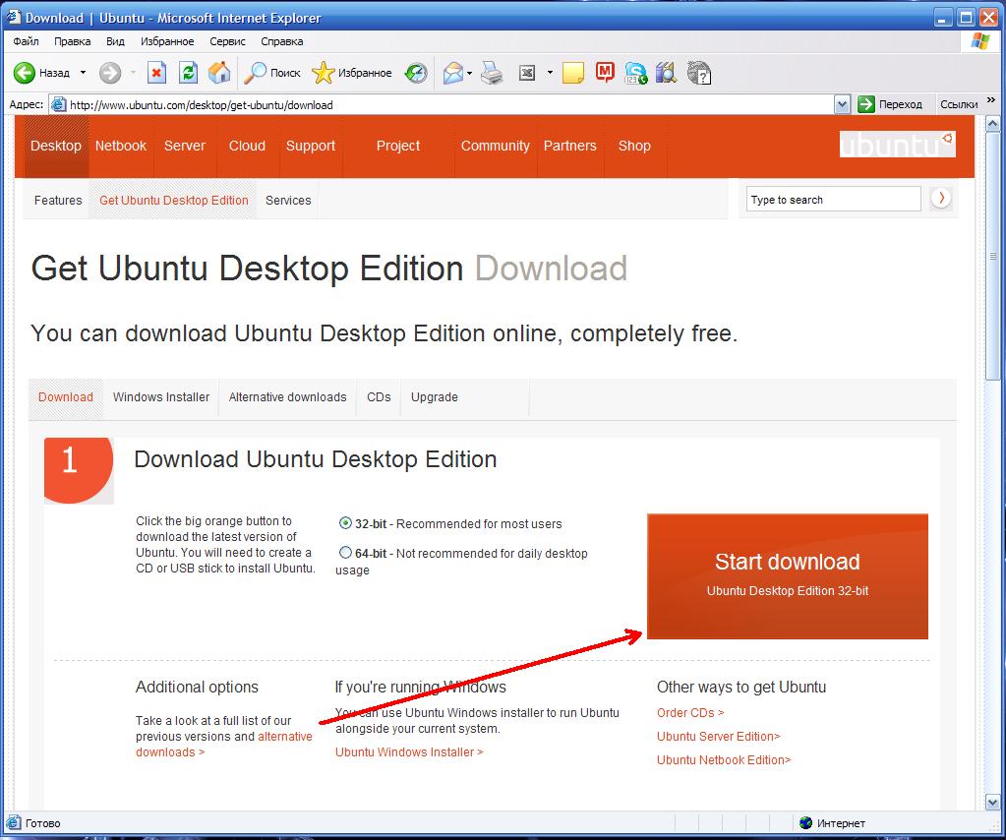The height and width of the screenshot is (840, 1006).
Task: Click the vertical scrollbar down arrow
Action: 992,803
